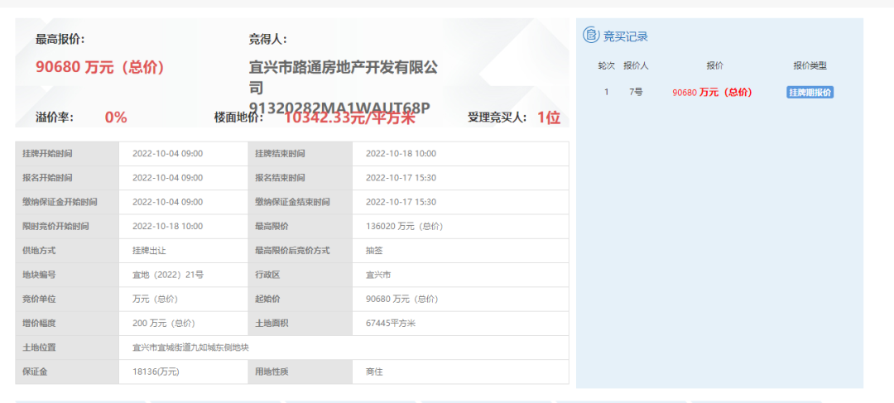Click the highest bid 90680 万元（总价）

point(100,67)
